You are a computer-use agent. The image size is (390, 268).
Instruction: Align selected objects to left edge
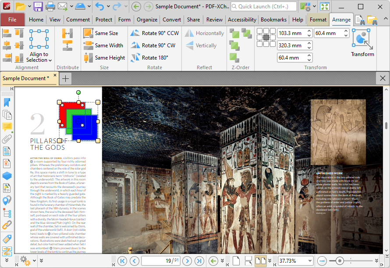7,33
